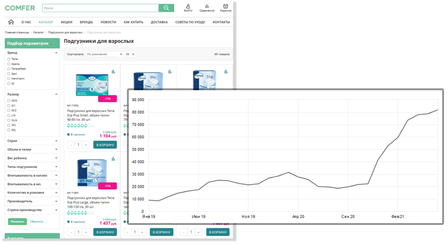Check the Tena brand filter
448x245 pixels.
coord(9,59)
